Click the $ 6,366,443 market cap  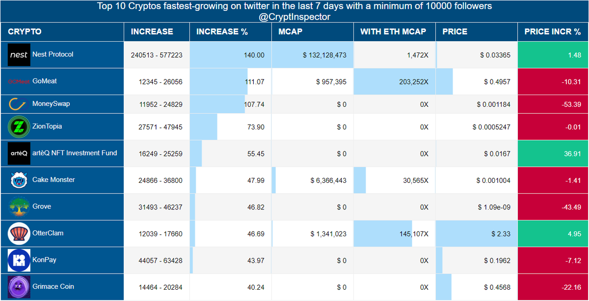click(313, 180)
